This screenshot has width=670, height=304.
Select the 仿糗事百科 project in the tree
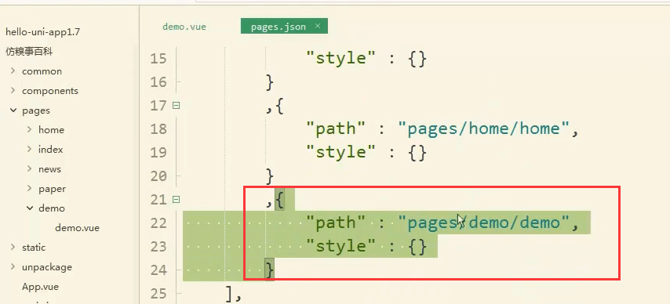(x=29, y=52)
